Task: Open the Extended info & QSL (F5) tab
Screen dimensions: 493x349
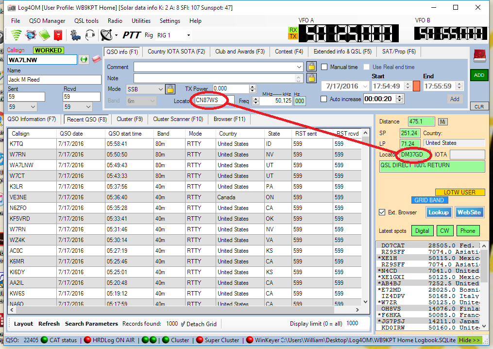Action: [342, 52]
